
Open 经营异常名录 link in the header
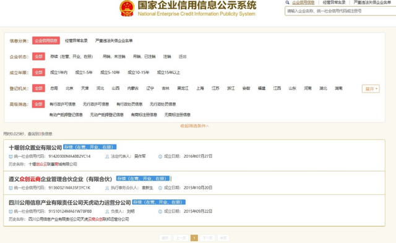click(334, 2)
